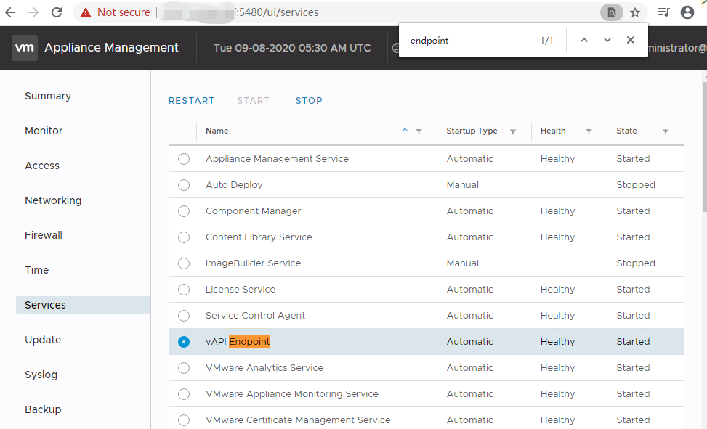Select VMware Appliance Monitoring Service radio button
The image size is (707, 429).
(x=184, y=394)
